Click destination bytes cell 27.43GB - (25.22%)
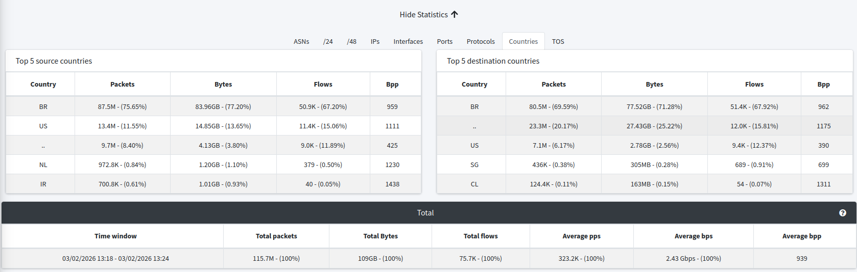This screenshot has height=272, width=857. click(654, 126)
